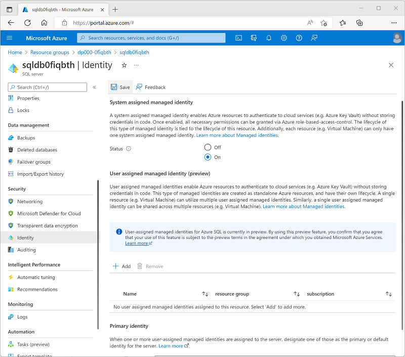Image resolution: width=405 pixels, height=357 pixels.
Task: Open system assigned Learn more about Managed identities
Action: tap(237, 135)
